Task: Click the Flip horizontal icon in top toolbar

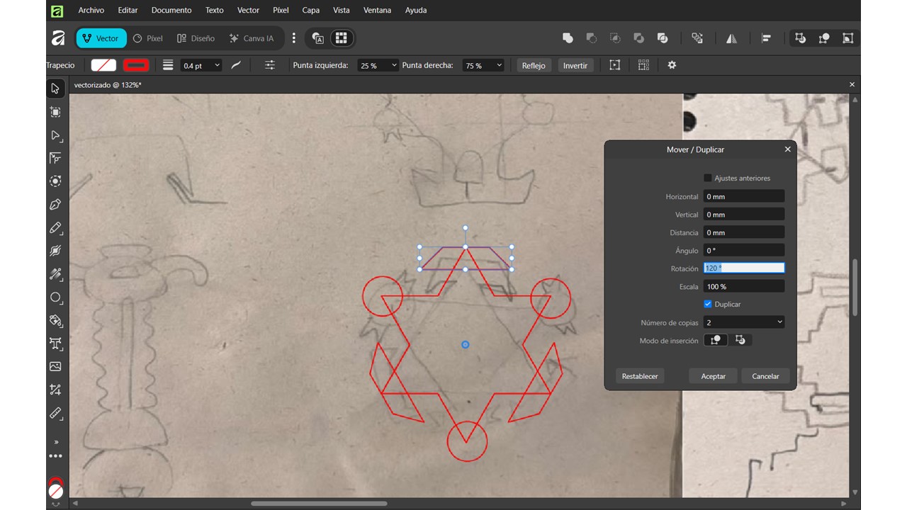Action: click(731, 38)
